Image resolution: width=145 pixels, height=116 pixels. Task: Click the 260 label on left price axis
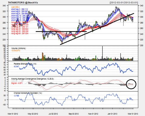click(x=4, y=28)
